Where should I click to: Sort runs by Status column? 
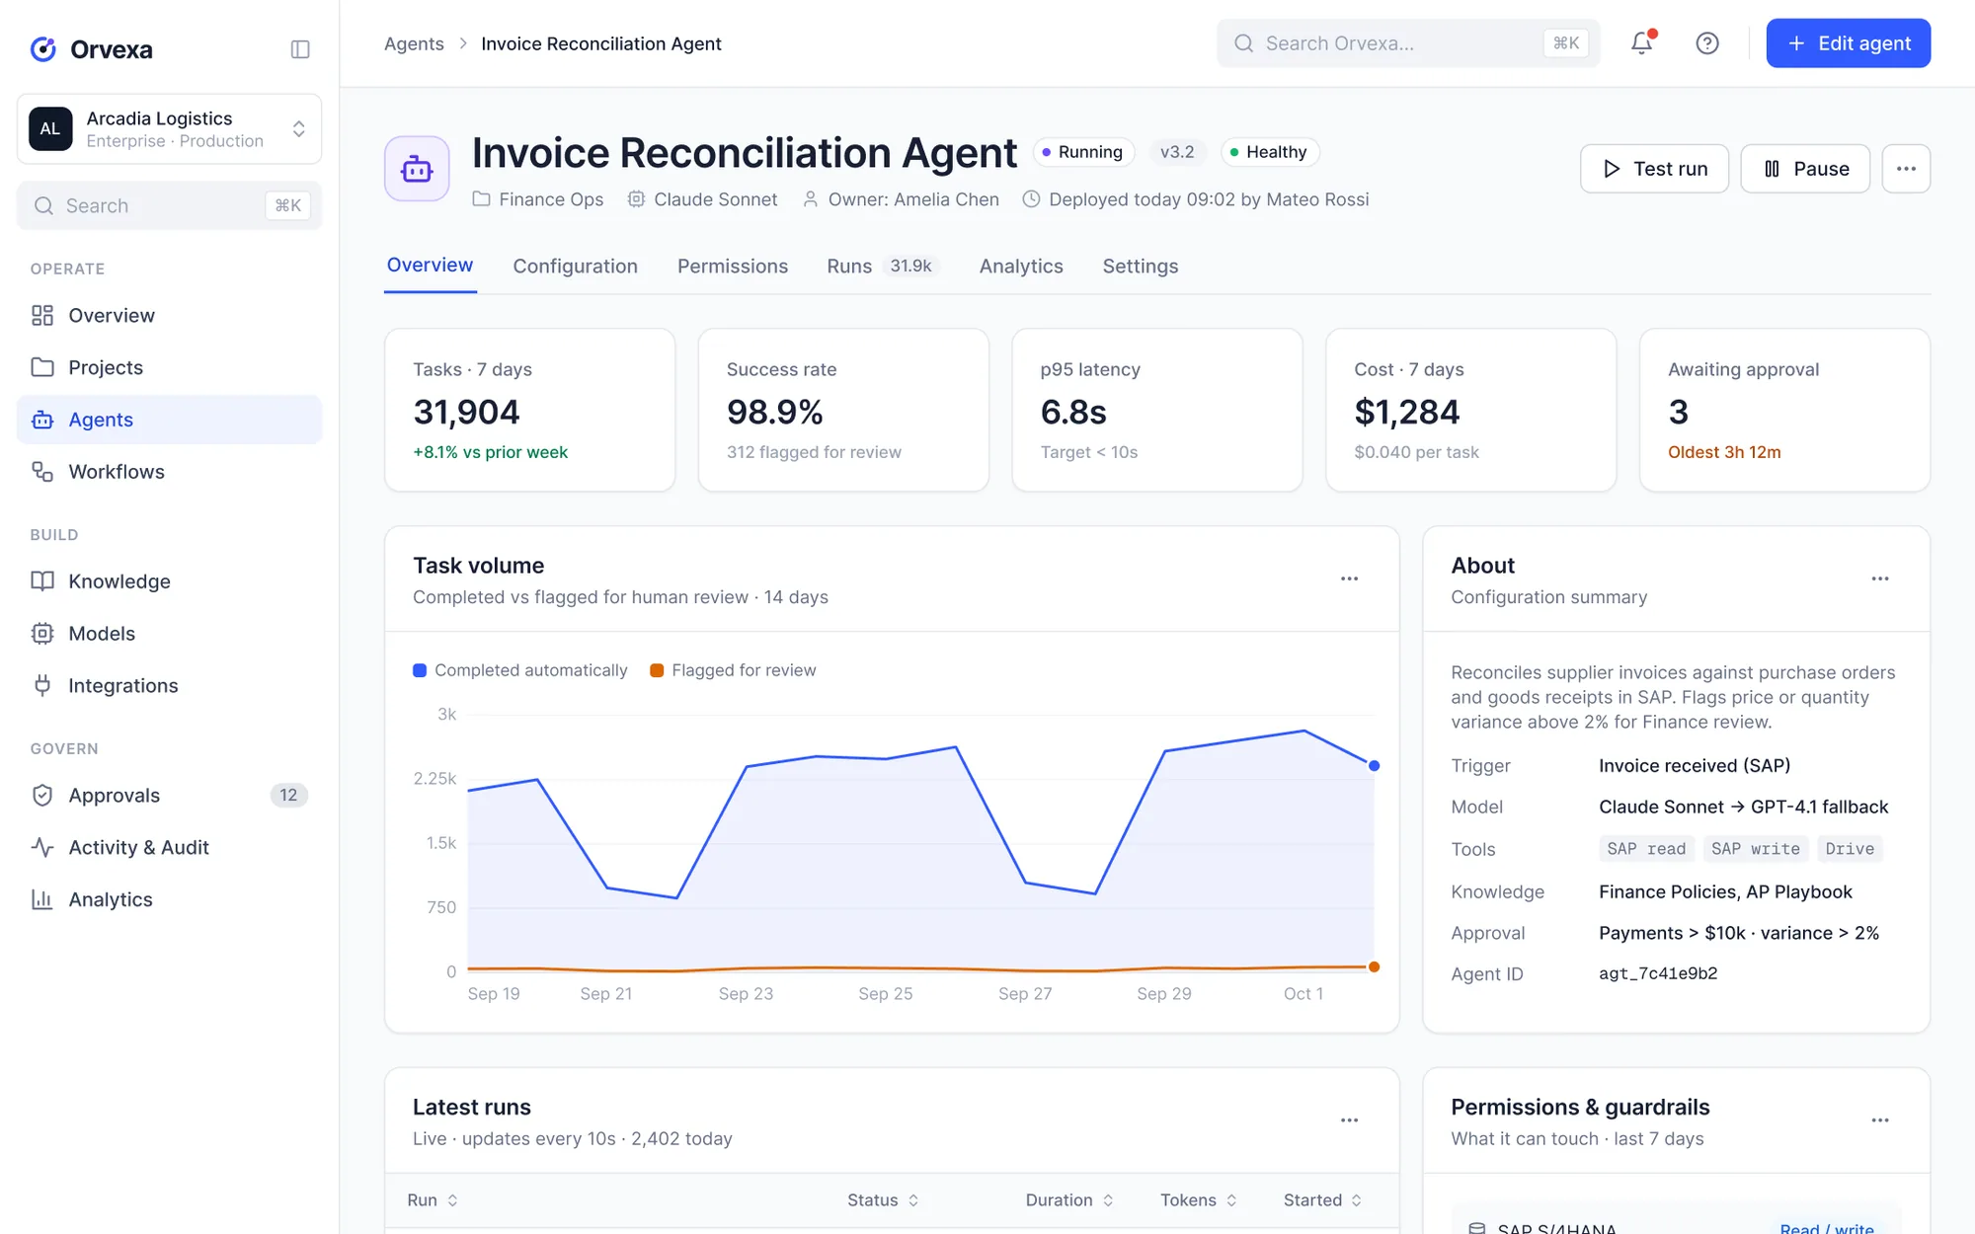click(883, 1200)
